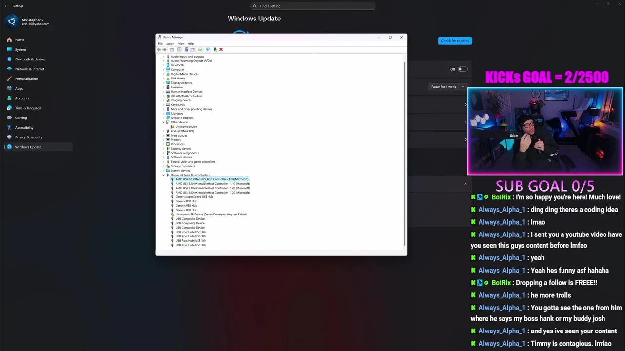Select Windows Update in Settings sidebar

coord(38,147)
